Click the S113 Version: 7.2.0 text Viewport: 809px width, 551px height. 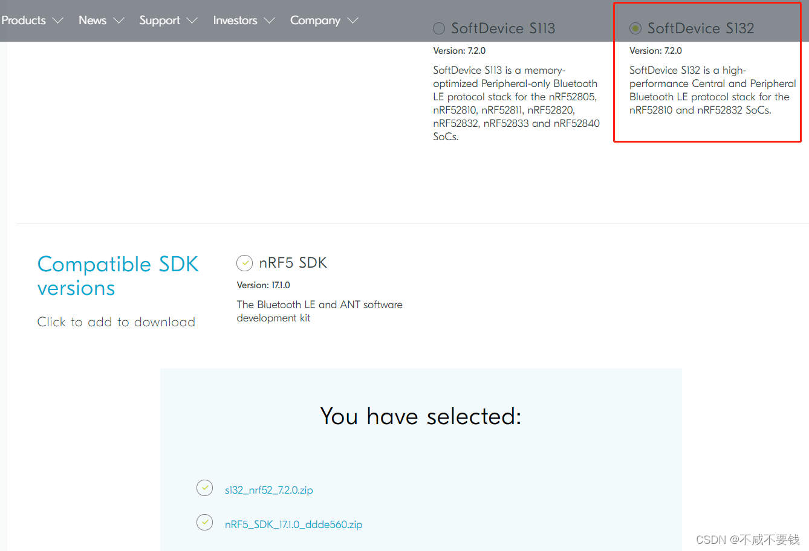click(x=460, y=51)
